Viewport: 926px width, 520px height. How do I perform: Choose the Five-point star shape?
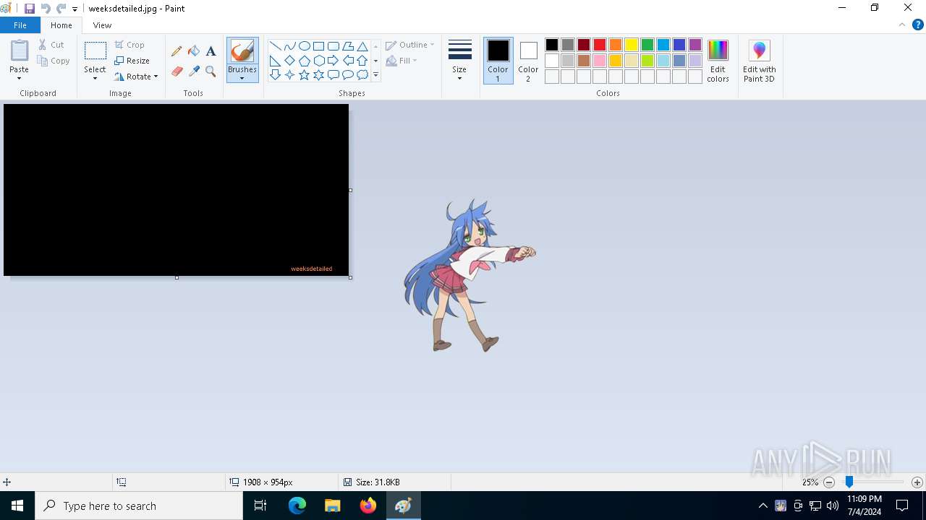305,75
